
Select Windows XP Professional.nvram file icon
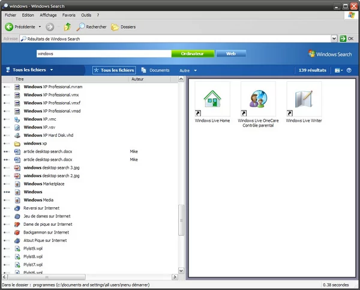17,87
